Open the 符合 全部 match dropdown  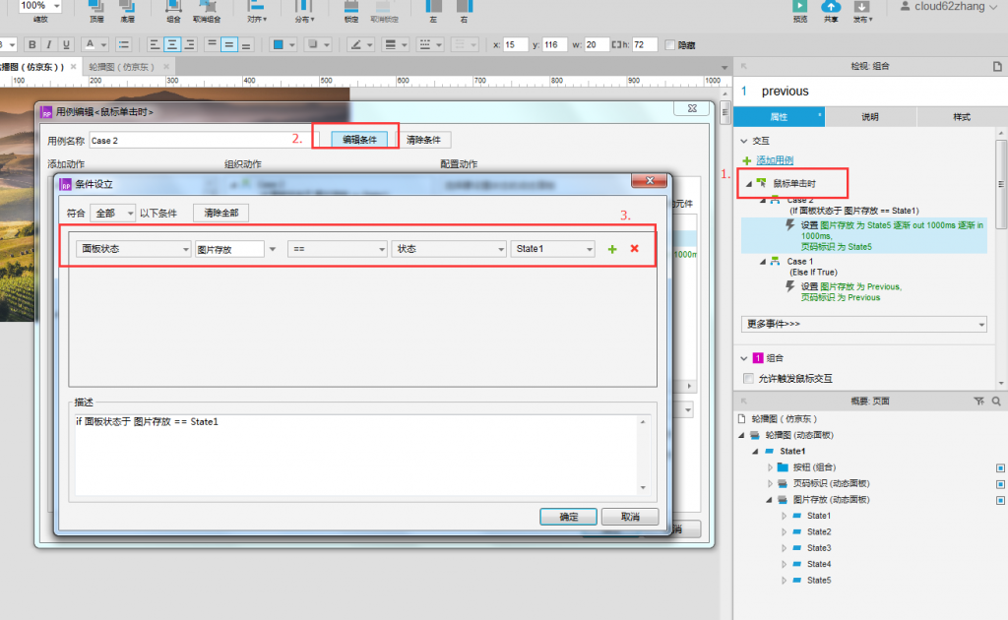pos(112,213)
